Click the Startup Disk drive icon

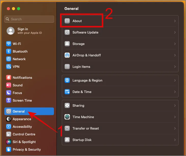pos(67,140)
